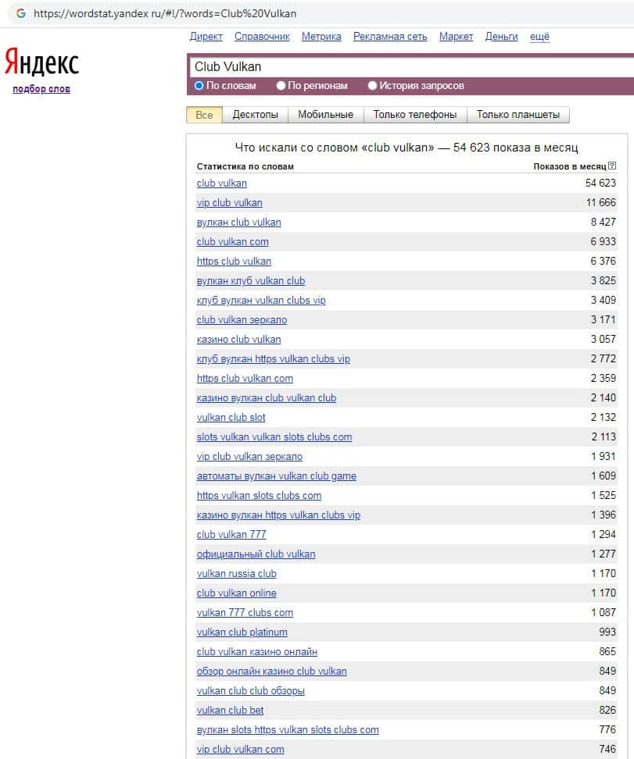Select the История запросов radio button
This screenshot has width=634, height=759.
point(372,86)
